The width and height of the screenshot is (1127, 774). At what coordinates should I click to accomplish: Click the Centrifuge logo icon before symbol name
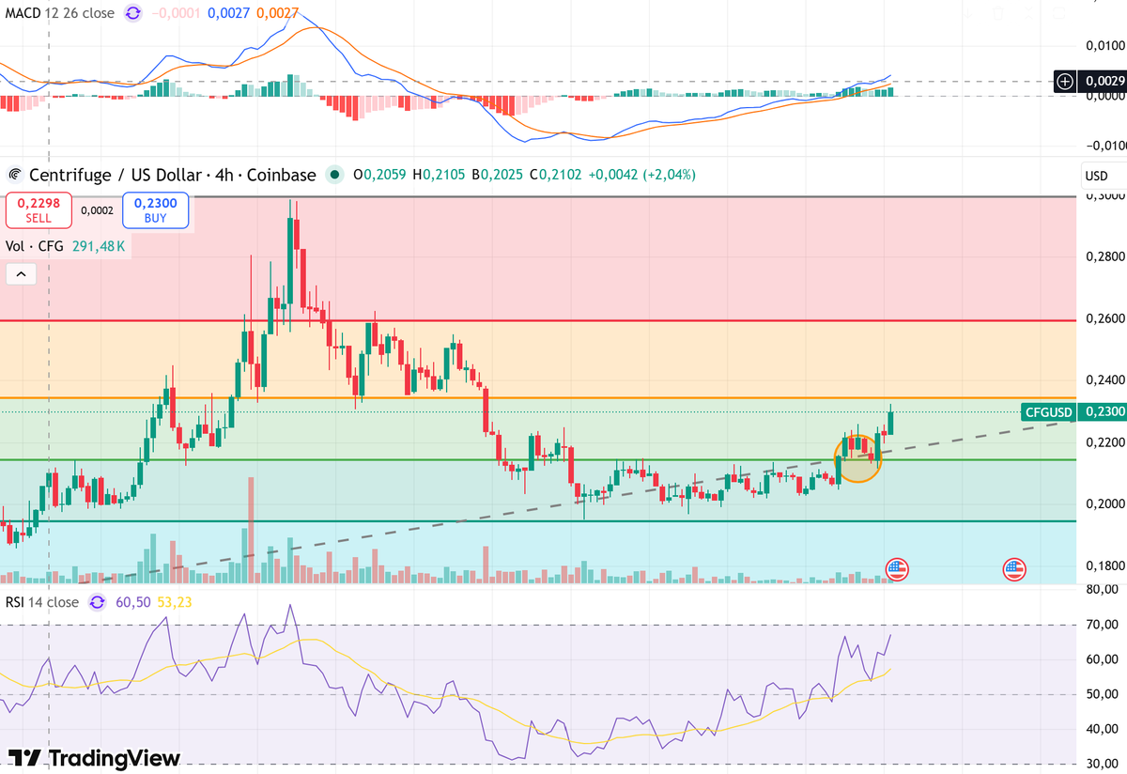click(x=15, y=175)
